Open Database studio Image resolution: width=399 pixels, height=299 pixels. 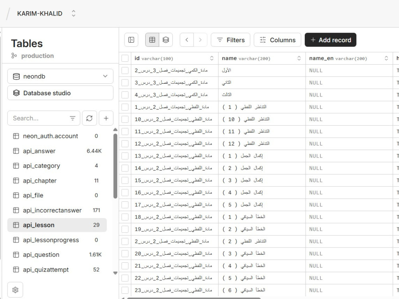[x=60, y=93]
